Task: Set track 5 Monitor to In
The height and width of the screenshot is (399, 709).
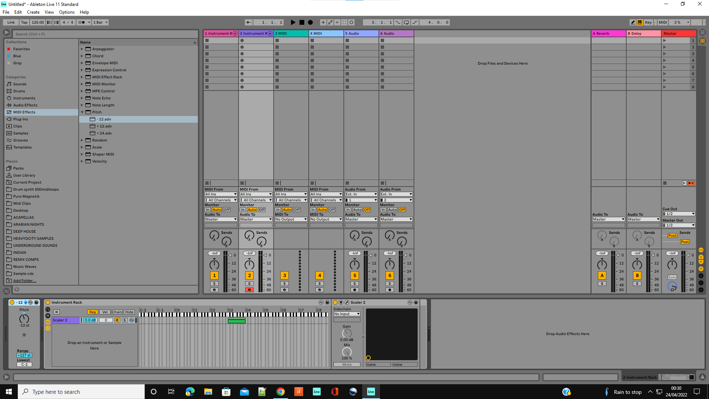Action: pos(348,210)
